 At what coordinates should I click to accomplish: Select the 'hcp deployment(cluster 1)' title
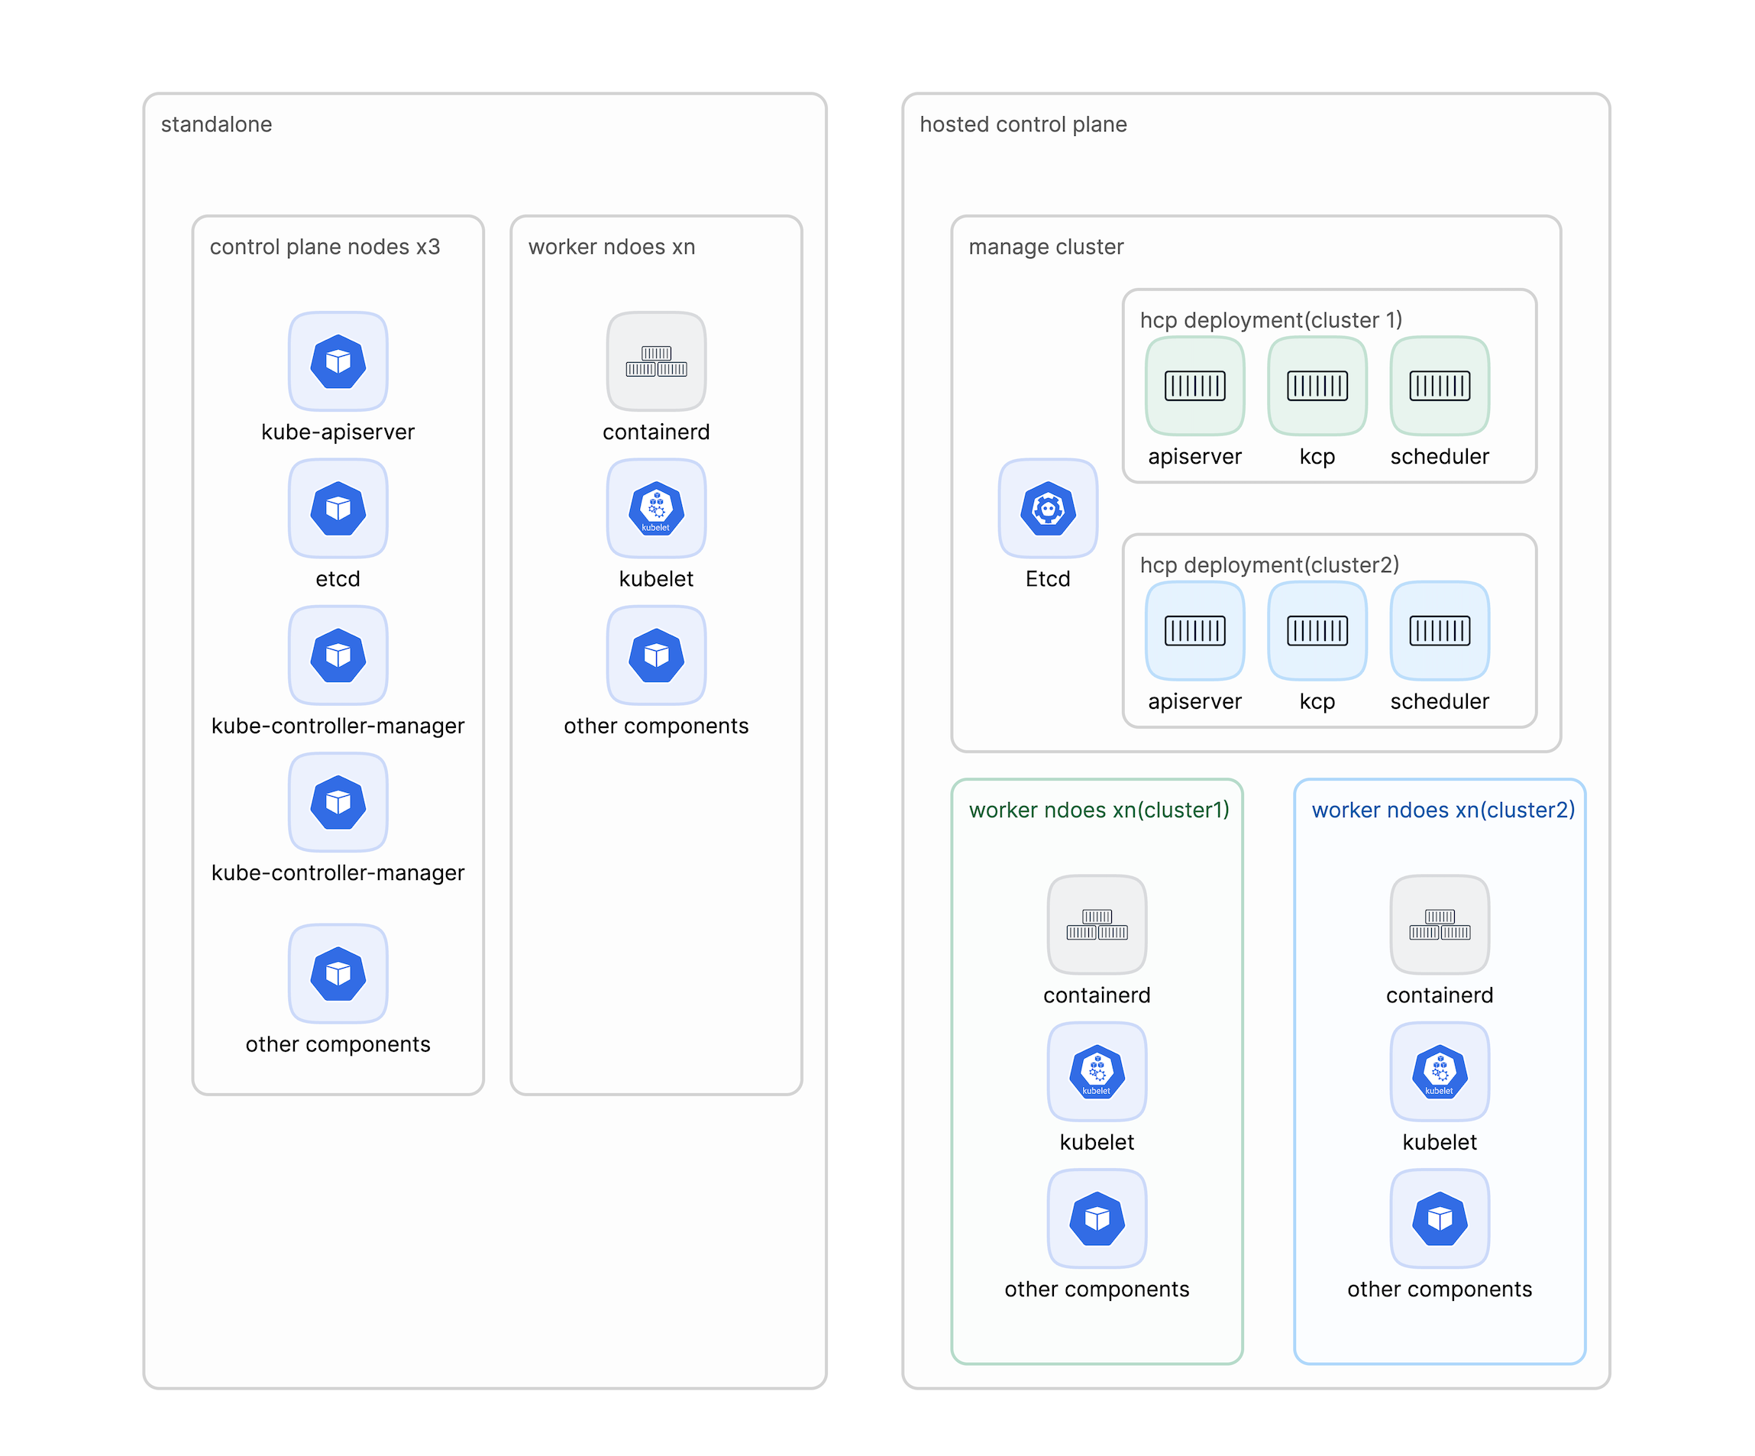(x=1270, y=320)
